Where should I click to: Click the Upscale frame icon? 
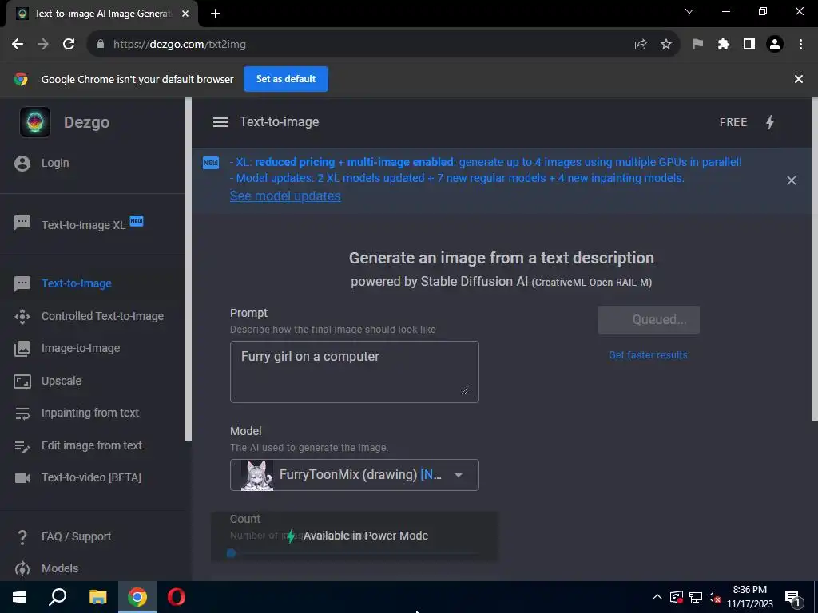click(22, 381)
